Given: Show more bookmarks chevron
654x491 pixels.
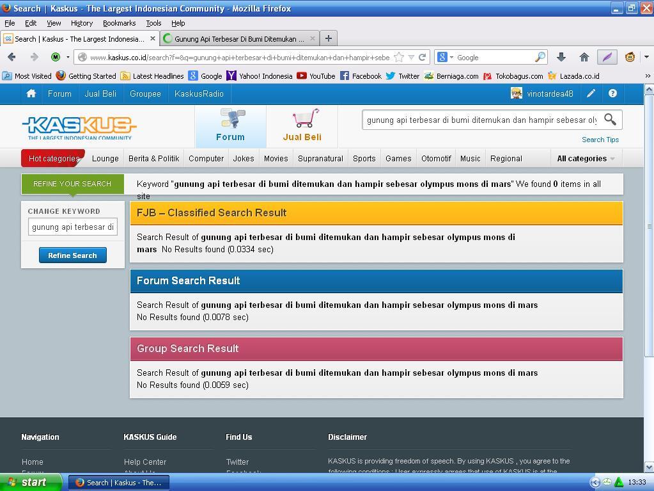Looking at the screenshot, I should [x=648, y=76].
